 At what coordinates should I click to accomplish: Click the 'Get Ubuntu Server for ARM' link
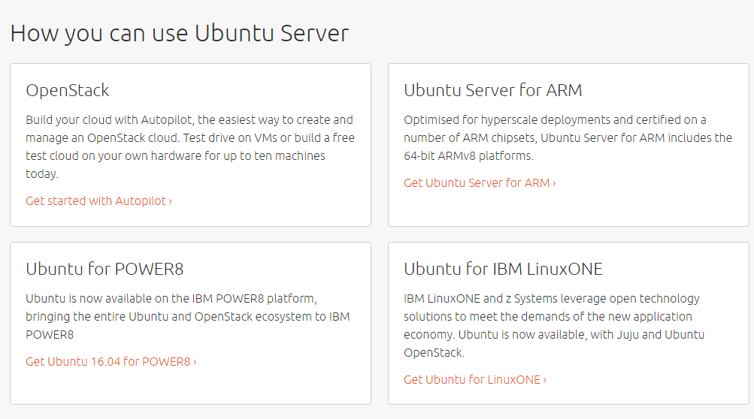pyautogui.click(x=477, y=183)
